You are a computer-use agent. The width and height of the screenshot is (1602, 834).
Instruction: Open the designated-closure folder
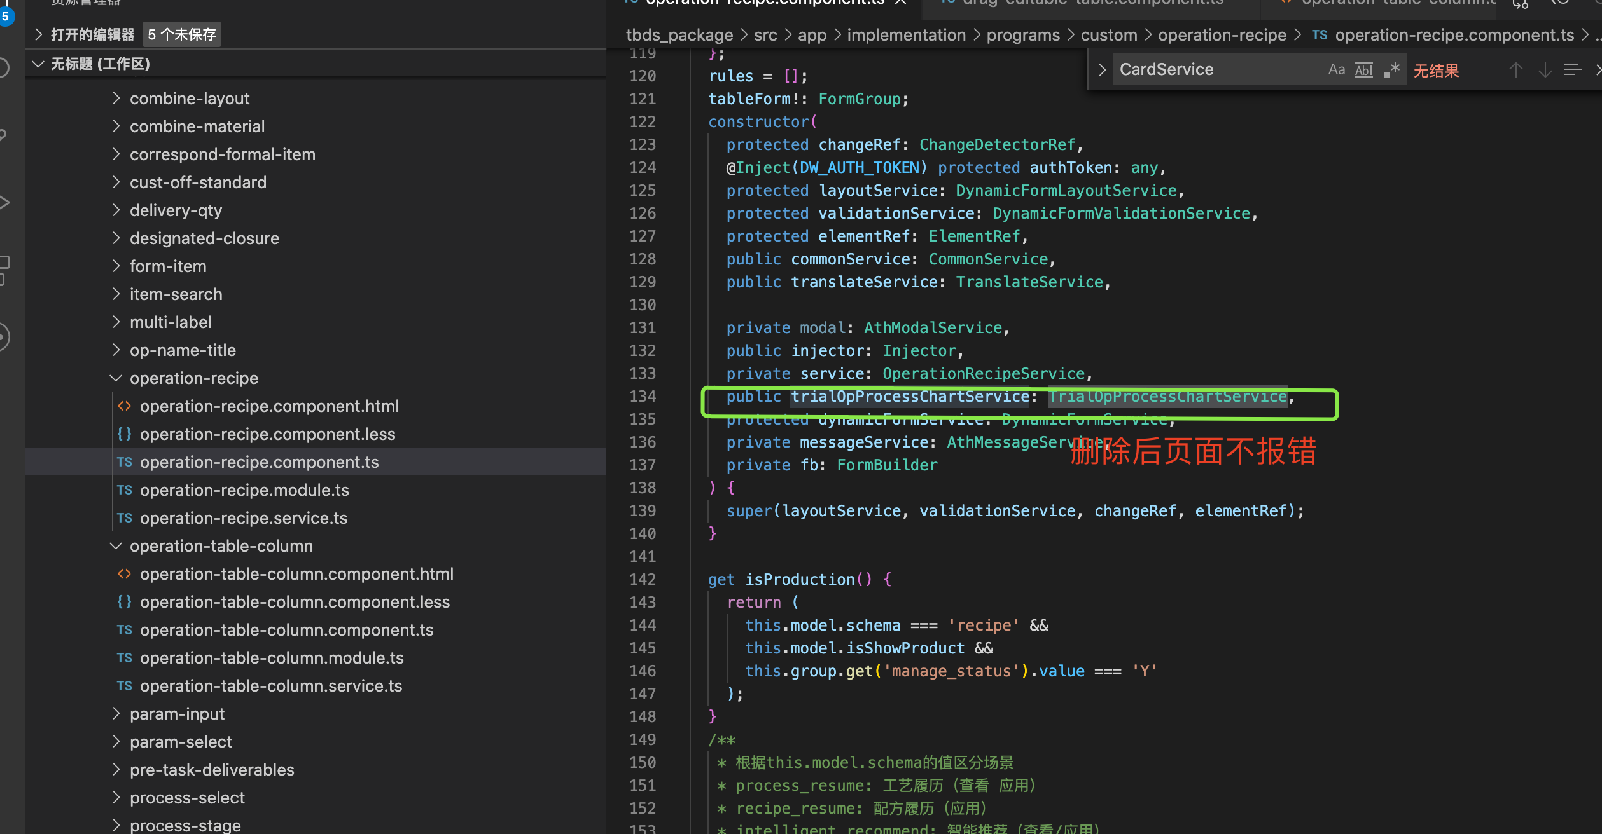click(x=204, y=238)
